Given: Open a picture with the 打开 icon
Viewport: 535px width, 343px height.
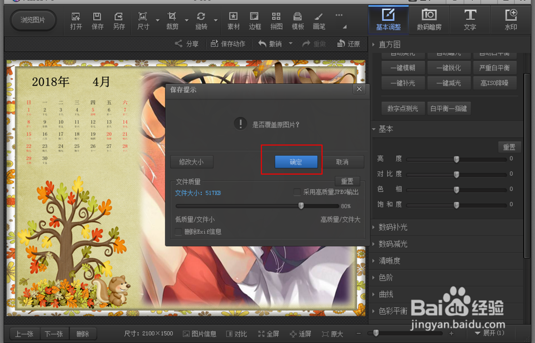Looking at the screenshot, I should [x=76, y=21].
